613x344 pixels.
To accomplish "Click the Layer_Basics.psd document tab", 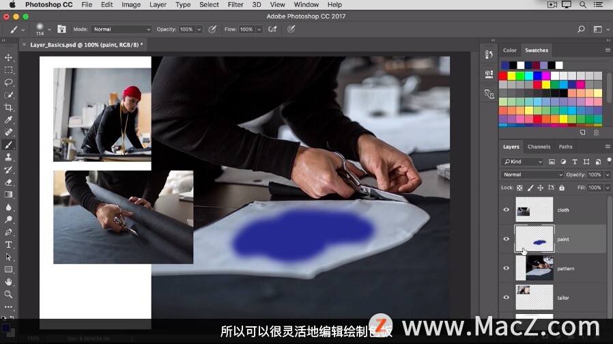I will pos(84,44).
